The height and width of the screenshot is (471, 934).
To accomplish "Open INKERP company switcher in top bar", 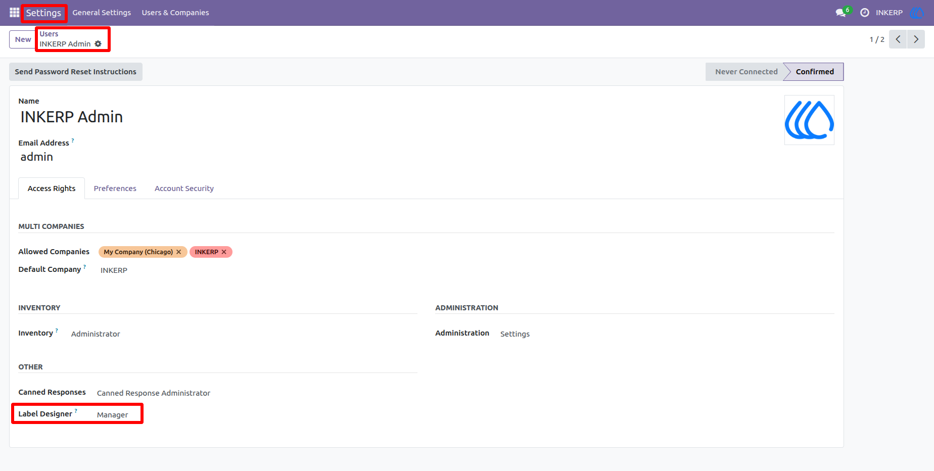I will (x=889, y=13).
